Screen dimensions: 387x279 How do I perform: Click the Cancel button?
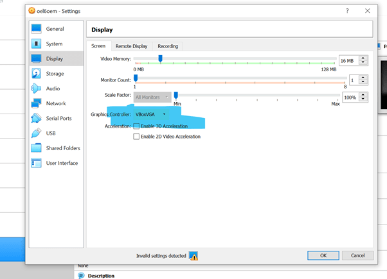(357, 255)
